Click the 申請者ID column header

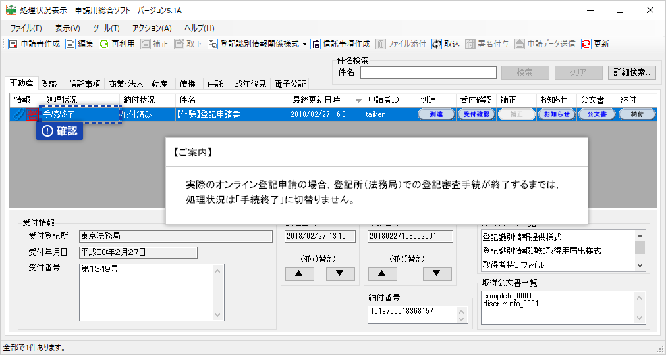click(x=389, y=100)
